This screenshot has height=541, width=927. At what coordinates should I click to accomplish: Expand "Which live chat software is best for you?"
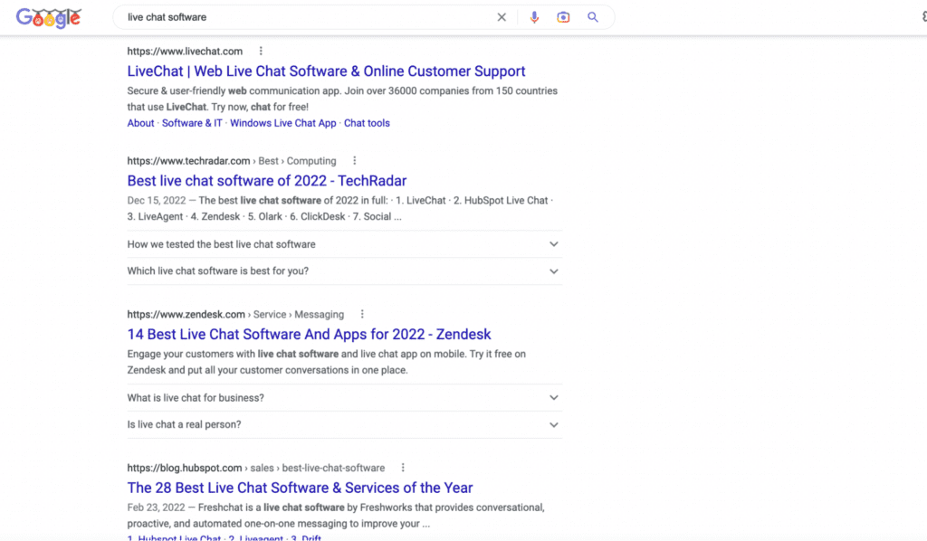coord(344,271)
